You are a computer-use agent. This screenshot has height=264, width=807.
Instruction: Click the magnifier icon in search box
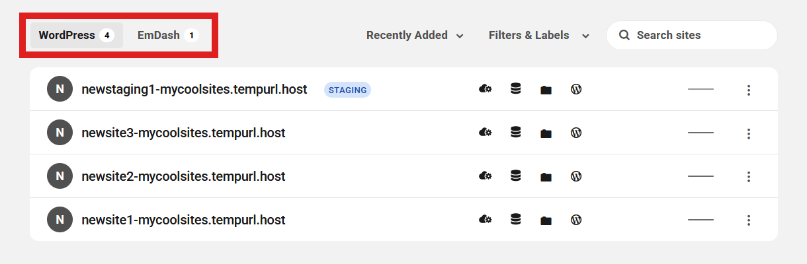point(624,35)
